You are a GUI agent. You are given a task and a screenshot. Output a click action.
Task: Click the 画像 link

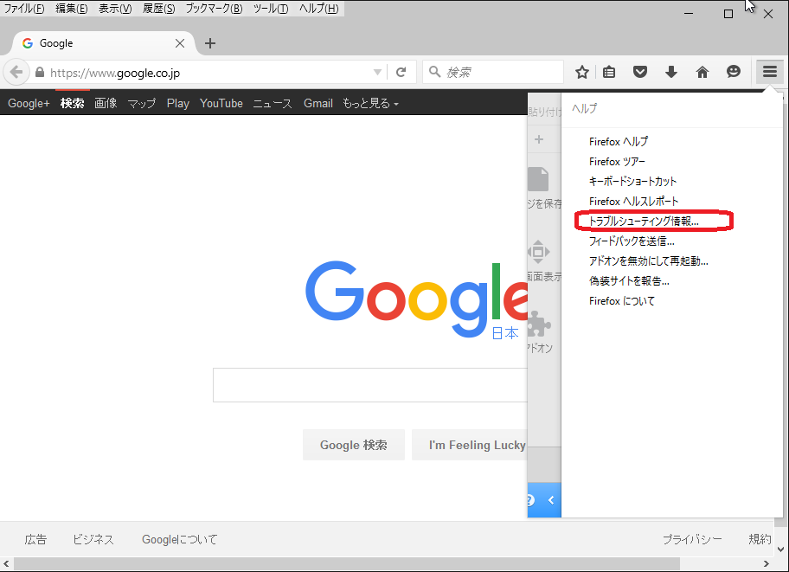click(106, 103)
